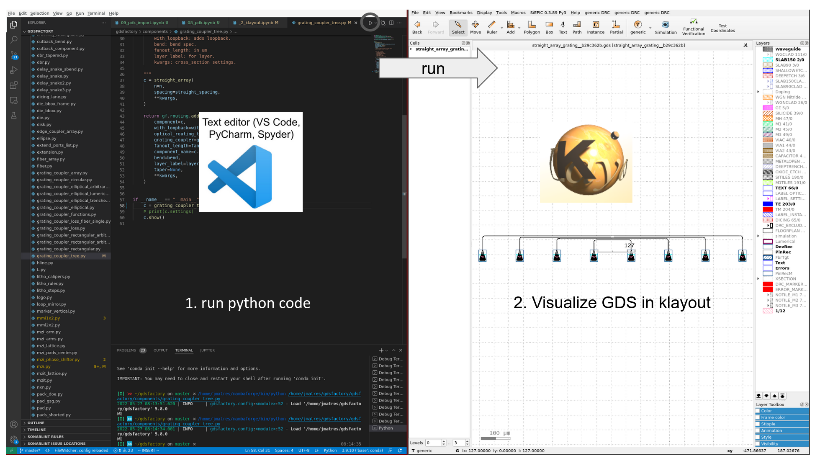Click the PROBLEMS tab in VS Code
The image size is (820, 461).
127,350
